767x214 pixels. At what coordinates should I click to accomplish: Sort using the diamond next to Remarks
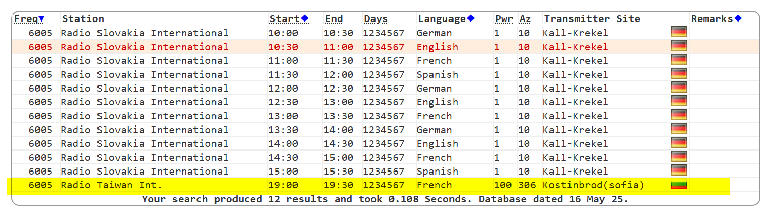(x=738, y=19)
